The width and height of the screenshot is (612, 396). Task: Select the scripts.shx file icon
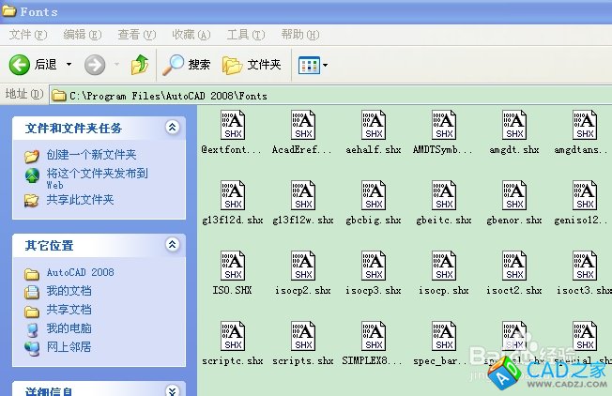point(303,336)
